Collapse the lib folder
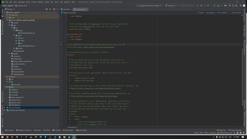The image size is (247, 139). pyautogui.click(x=7, y=82)
